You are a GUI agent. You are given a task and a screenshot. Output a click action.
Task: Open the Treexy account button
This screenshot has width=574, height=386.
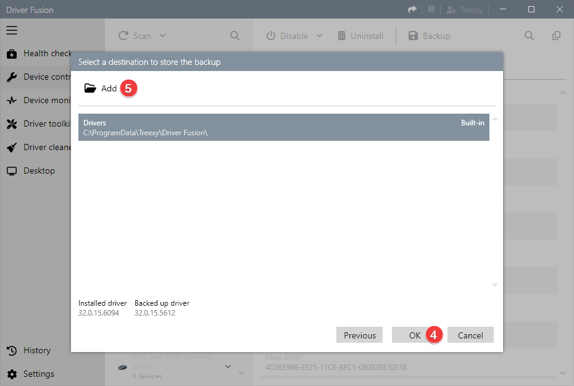pos(464,10)
